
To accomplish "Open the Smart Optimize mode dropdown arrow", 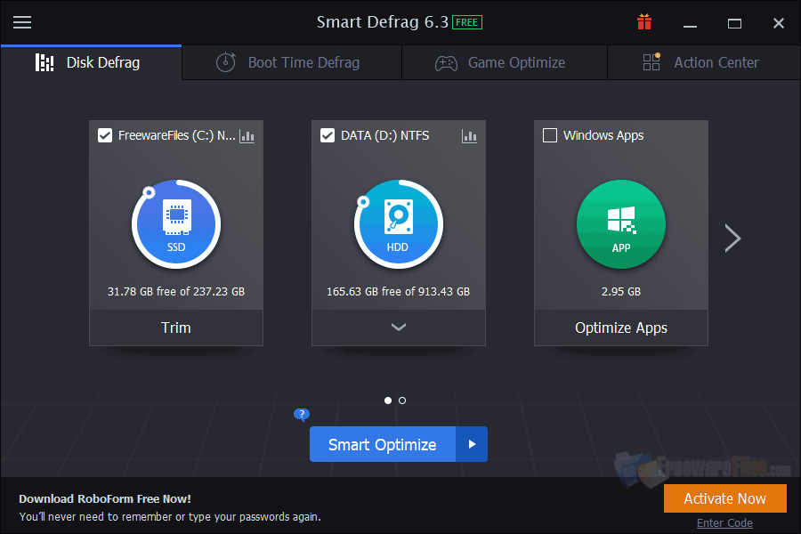I will 472,444.
